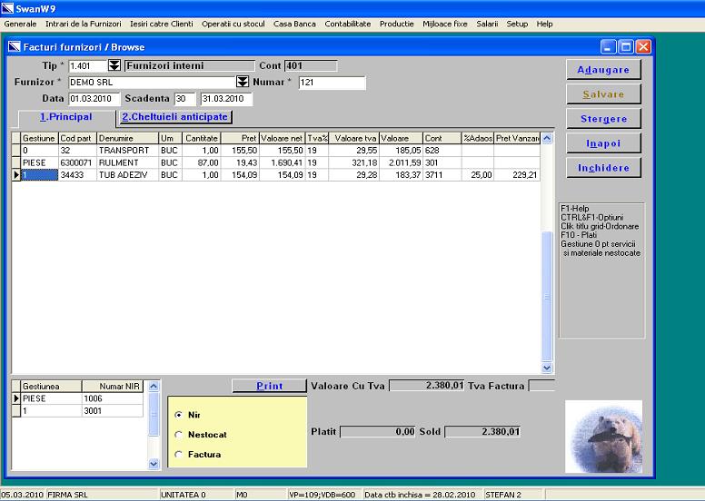705x501 pixels.
Task: Select the Nir radio option
Action: coord(178,414)
